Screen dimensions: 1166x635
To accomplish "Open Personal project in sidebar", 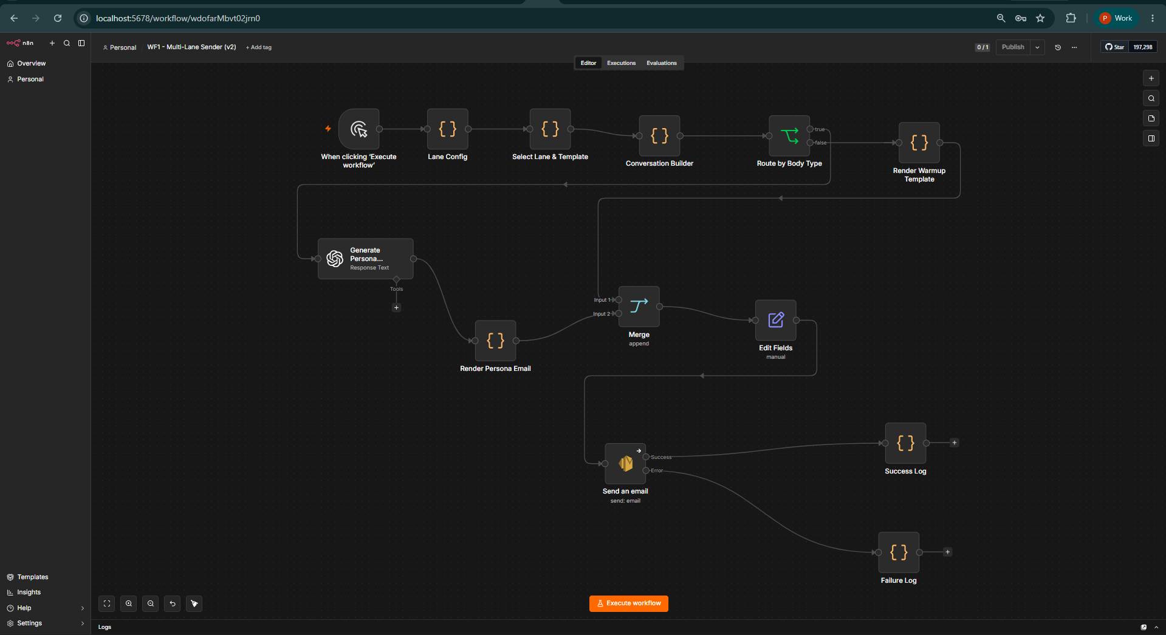I will coord(30,79).
